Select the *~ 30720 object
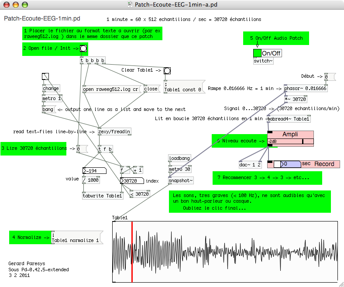 click(x=296, y=99)
